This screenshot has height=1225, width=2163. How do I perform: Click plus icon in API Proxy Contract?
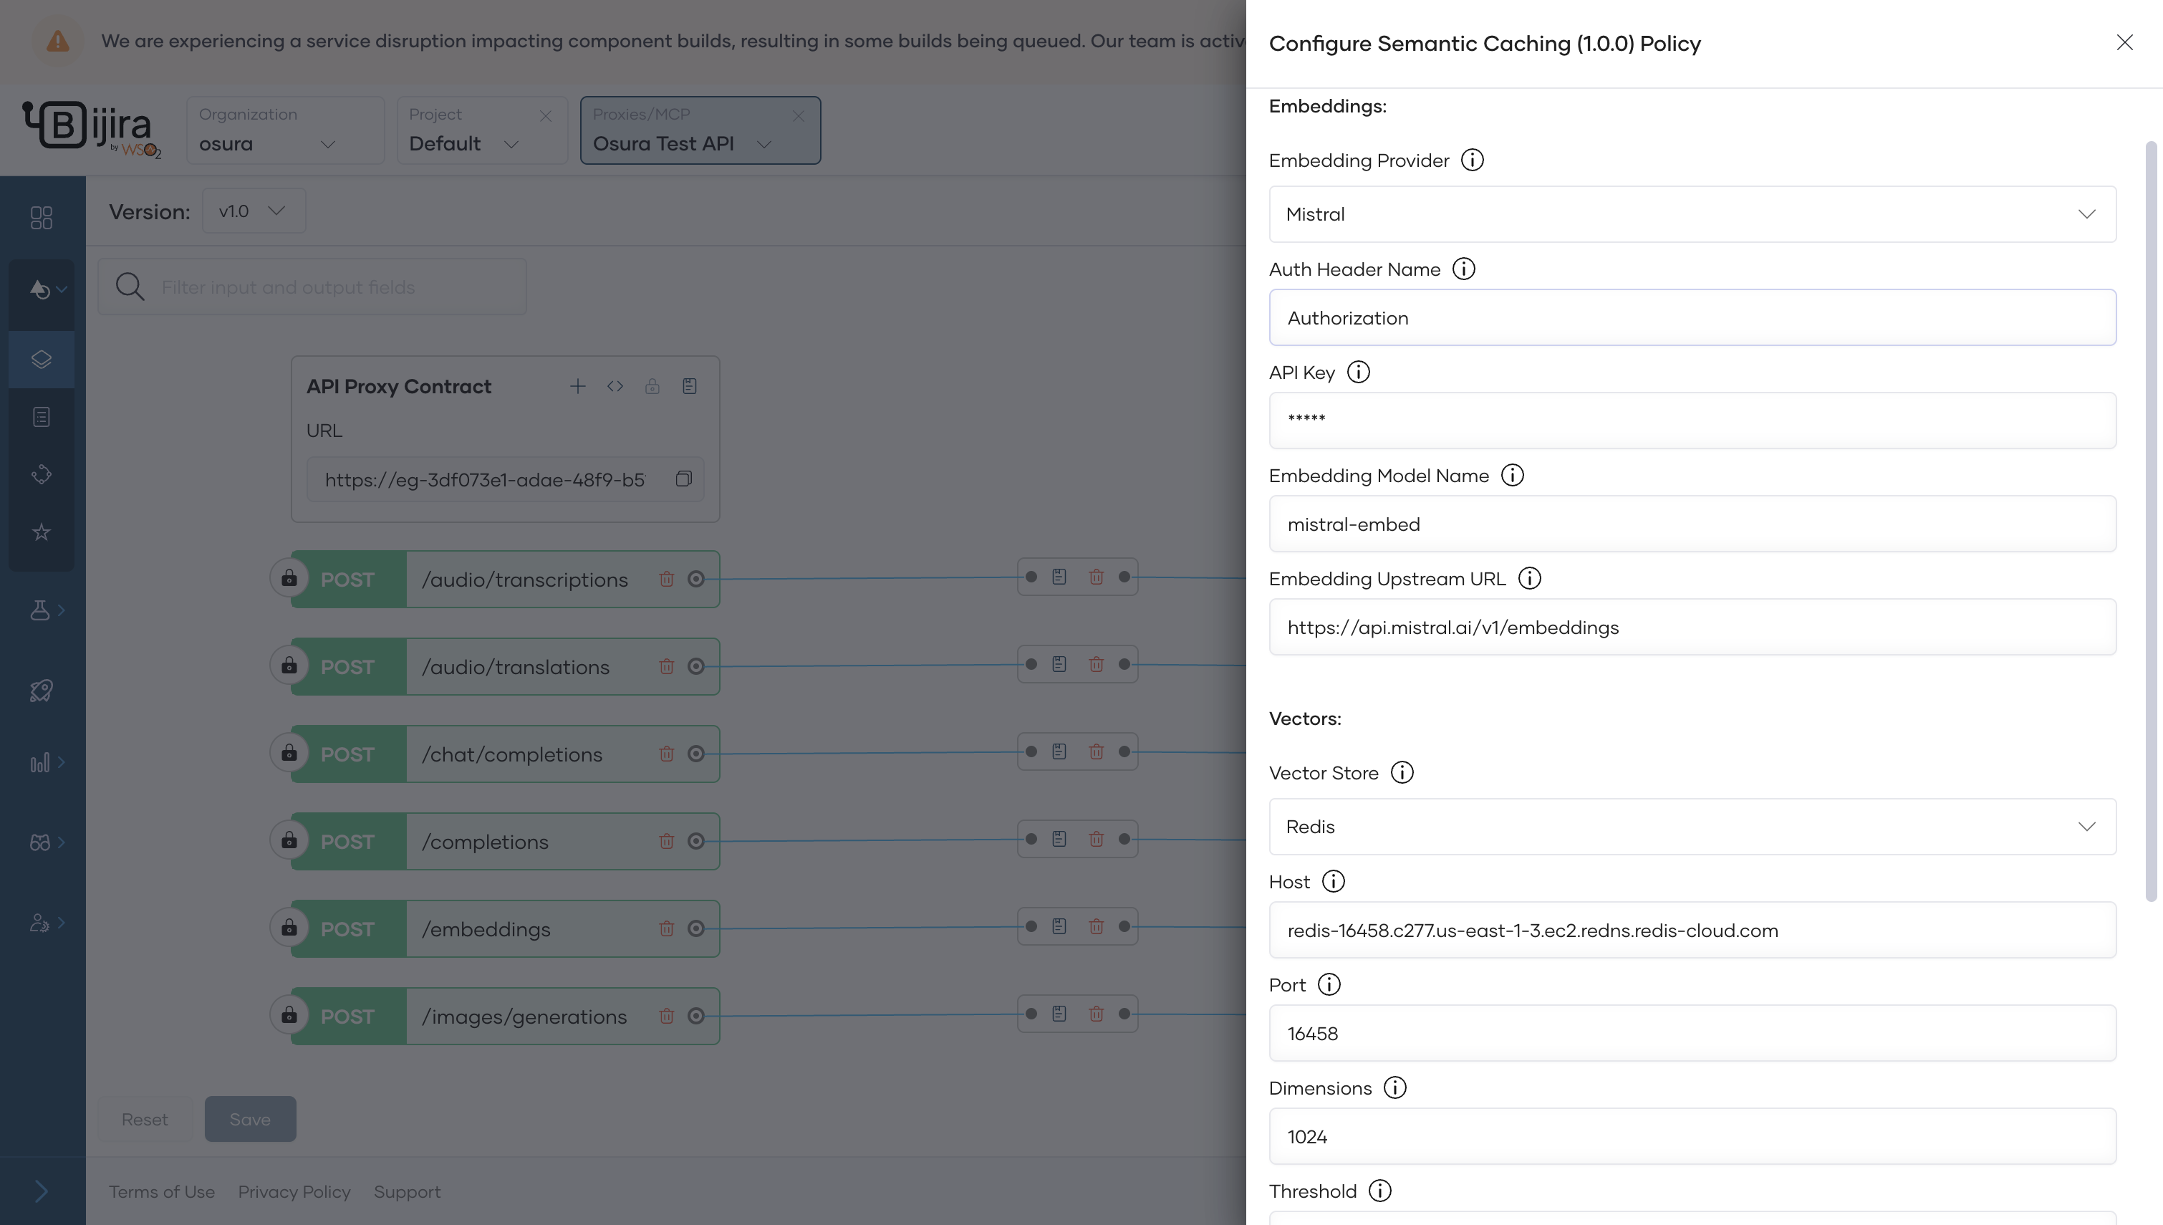coord(578,386)
